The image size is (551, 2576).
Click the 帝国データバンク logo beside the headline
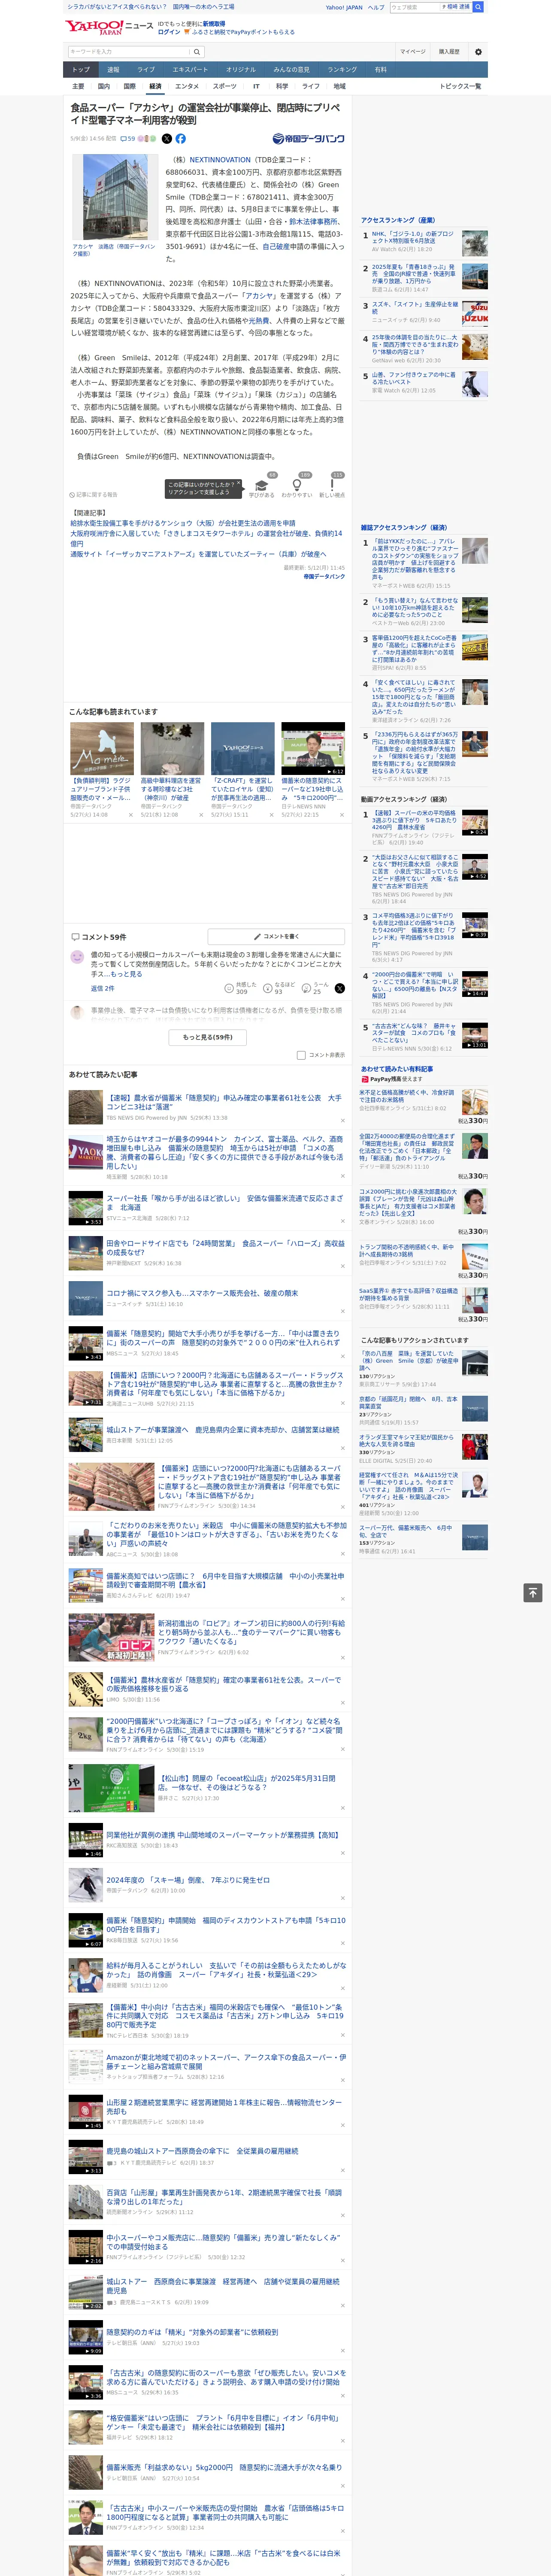pyautogui.click(x=308, y=139)
